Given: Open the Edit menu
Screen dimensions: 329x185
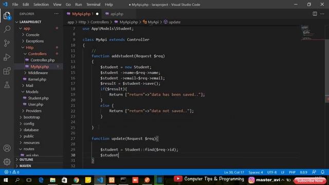Looking at the screenshot, I should [26, 5].
